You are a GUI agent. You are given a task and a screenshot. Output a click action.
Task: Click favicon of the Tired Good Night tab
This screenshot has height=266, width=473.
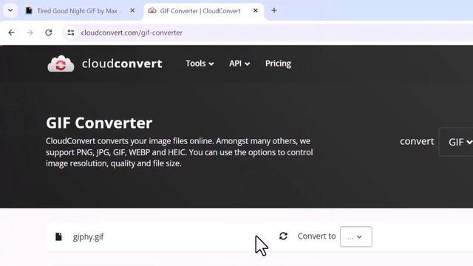tap(29, 10)
